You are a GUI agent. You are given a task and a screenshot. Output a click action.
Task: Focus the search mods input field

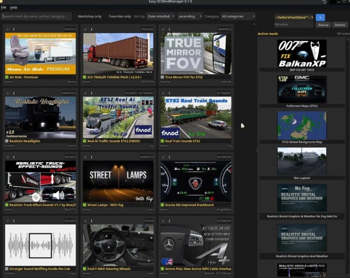36,16
